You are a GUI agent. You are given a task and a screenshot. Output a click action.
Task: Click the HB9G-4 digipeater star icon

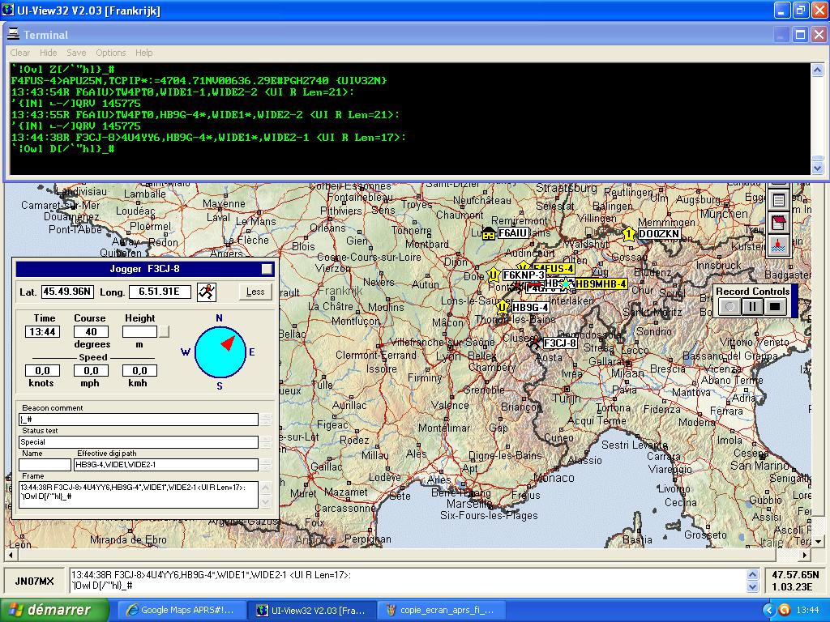(503, 307)
